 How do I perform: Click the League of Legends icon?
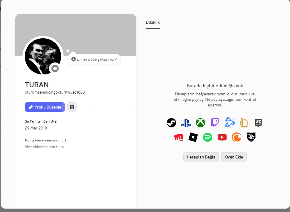[x=244, y=123]
